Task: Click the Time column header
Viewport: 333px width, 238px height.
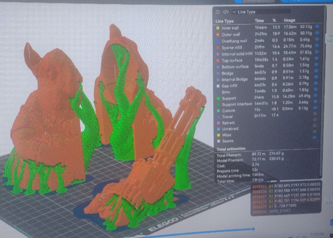Action: (259, 20)
